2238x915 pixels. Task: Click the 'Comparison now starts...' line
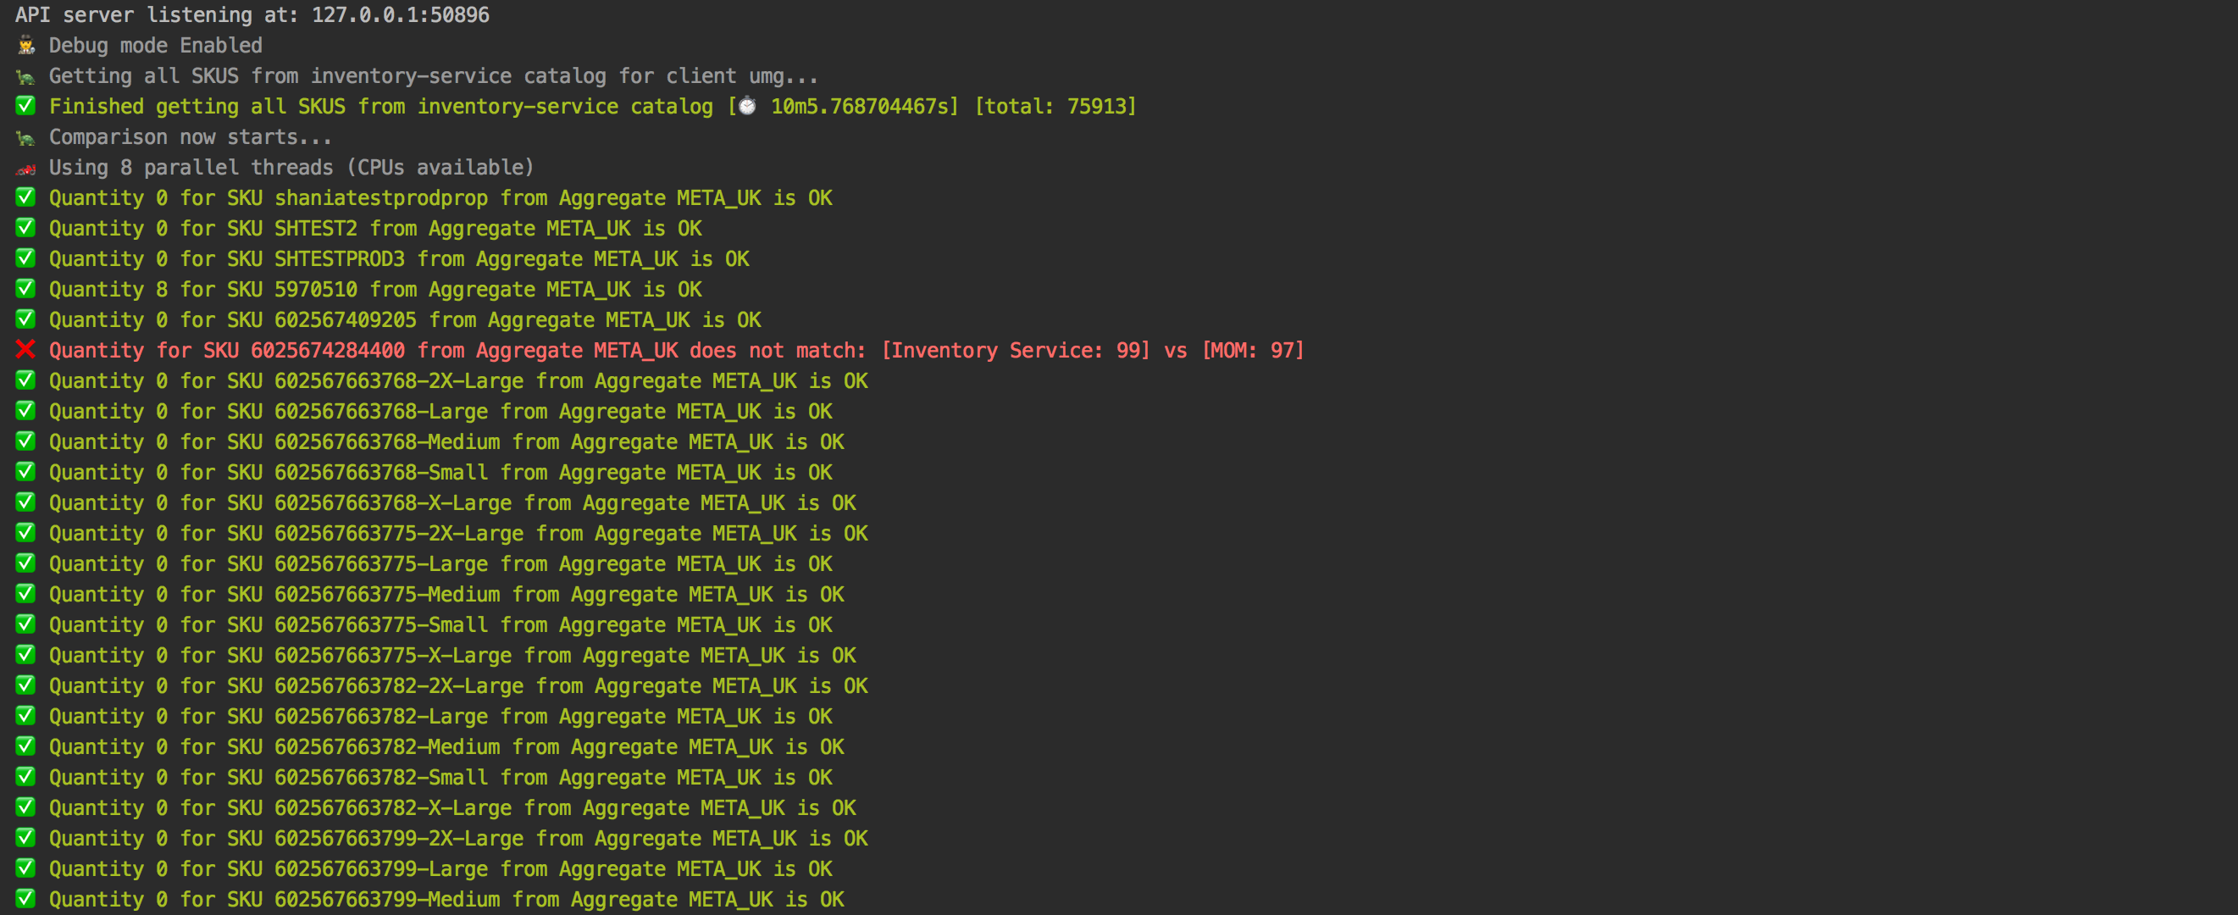point(191,137)
